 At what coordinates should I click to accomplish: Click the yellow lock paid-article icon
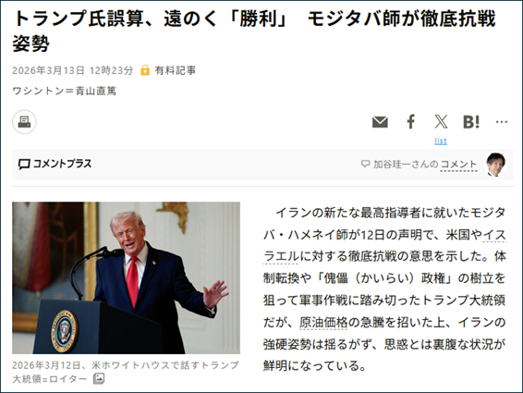[x=145, y=70]
